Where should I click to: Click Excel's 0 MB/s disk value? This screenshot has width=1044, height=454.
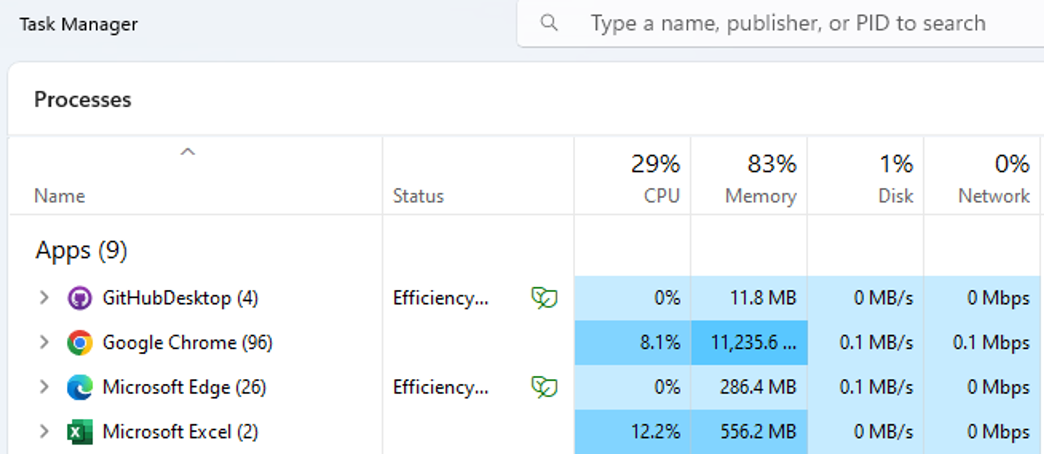(x=884, y=432)
